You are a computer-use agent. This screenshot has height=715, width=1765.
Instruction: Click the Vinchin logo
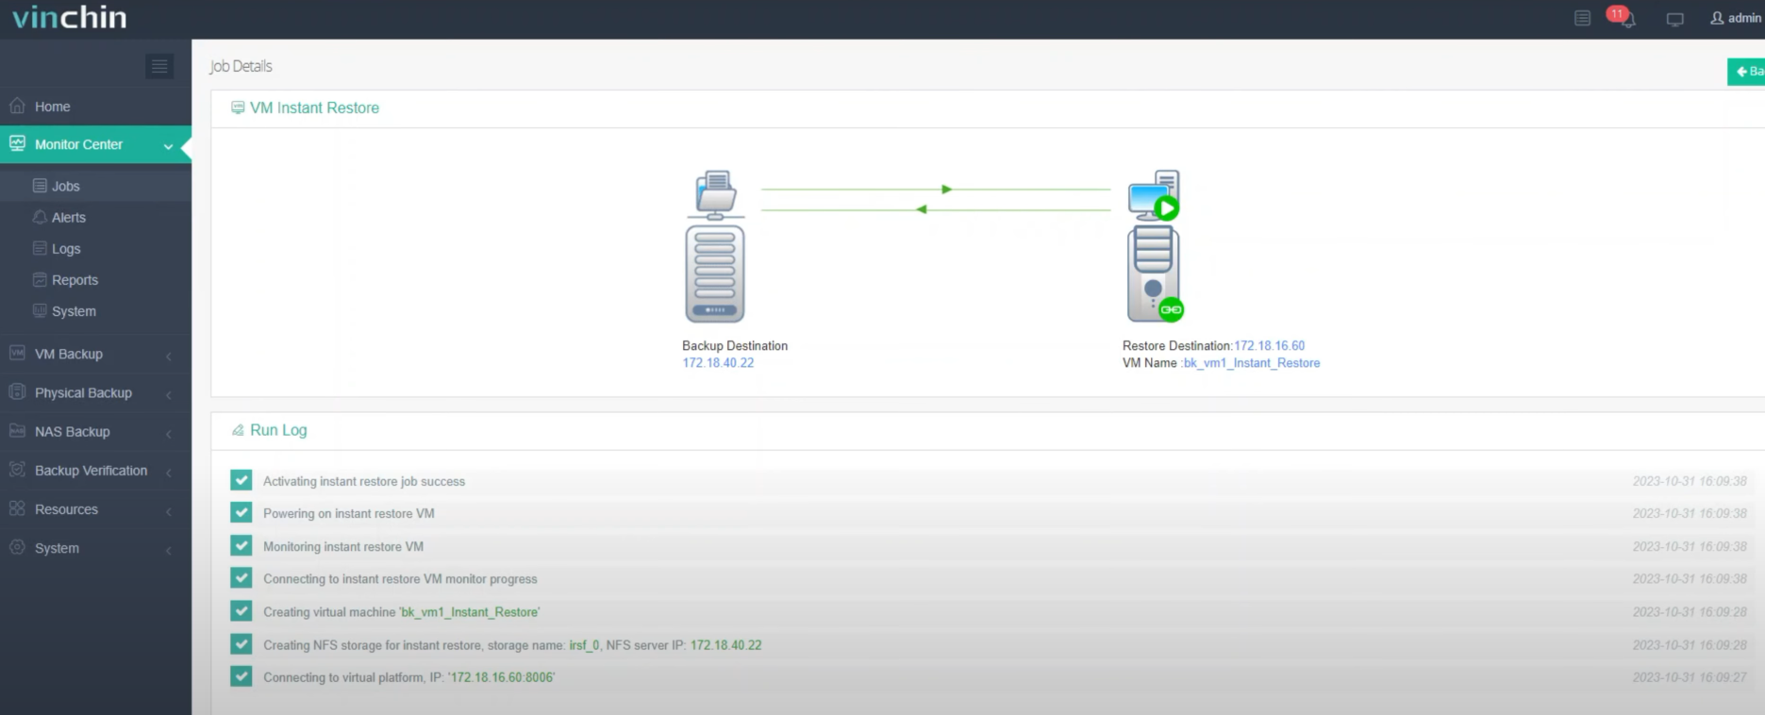coord(69,18)
